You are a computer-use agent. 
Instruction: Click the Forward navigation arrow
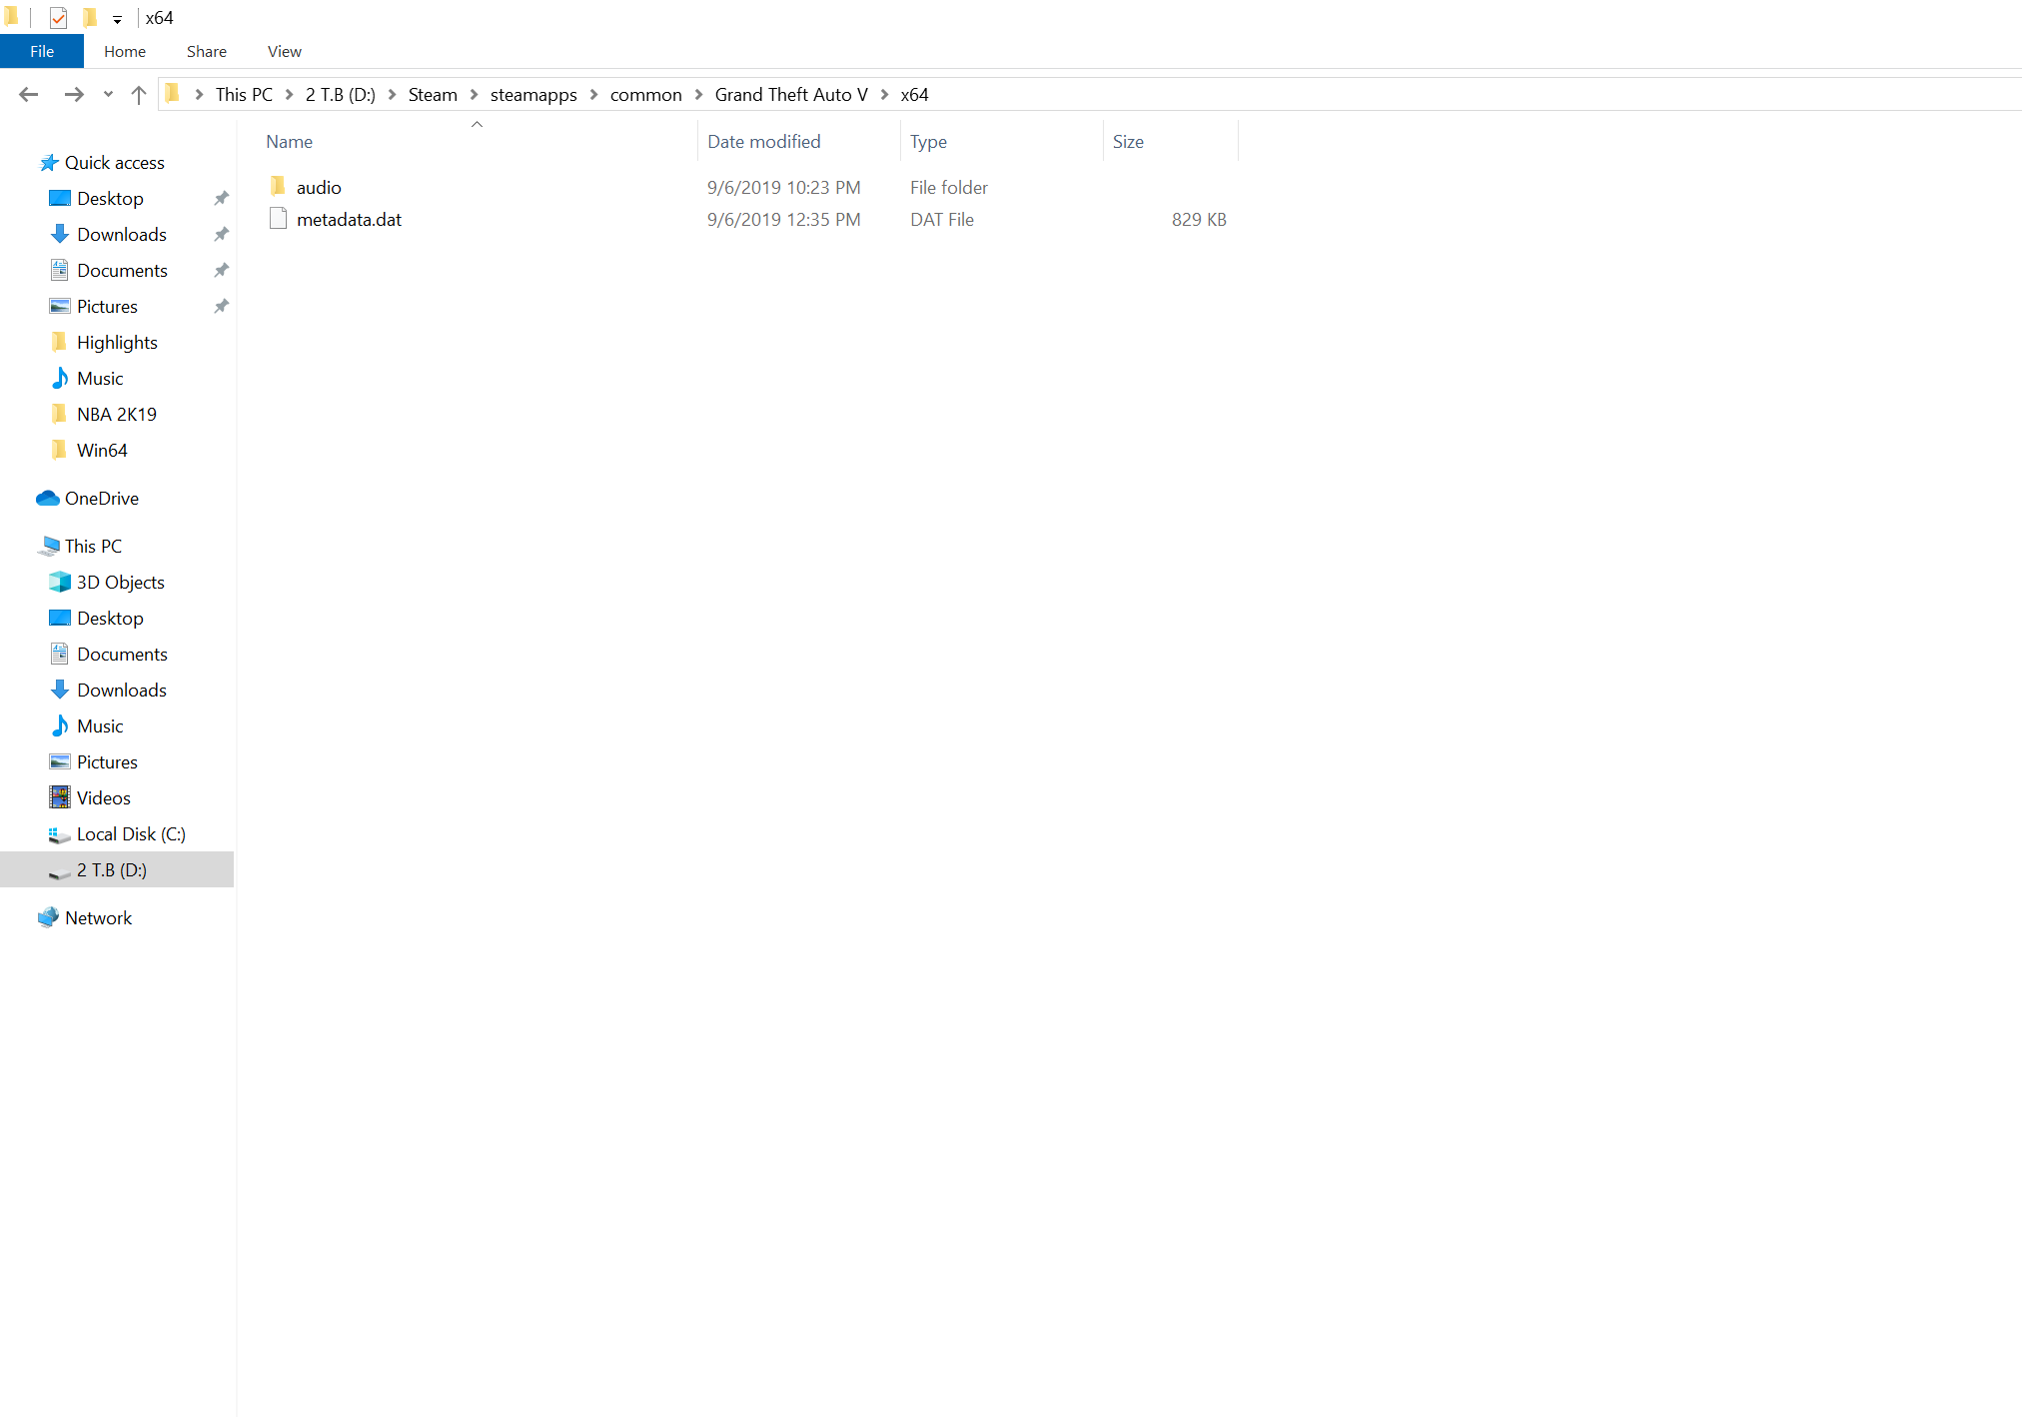[x=73, y=95]
